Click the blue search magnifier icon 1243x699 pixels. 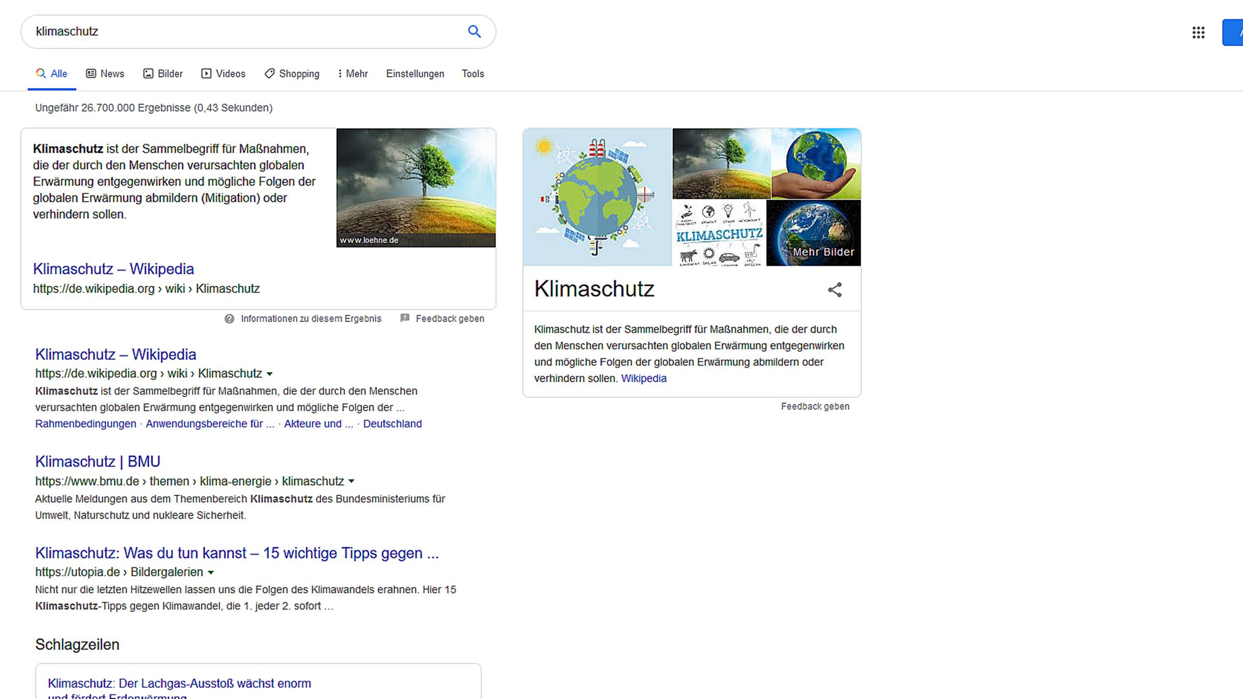pos(474,32)
